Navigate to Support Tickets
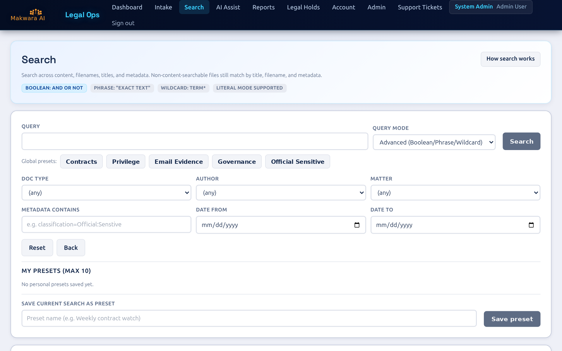Screen dimensions: 562x351 420,7
